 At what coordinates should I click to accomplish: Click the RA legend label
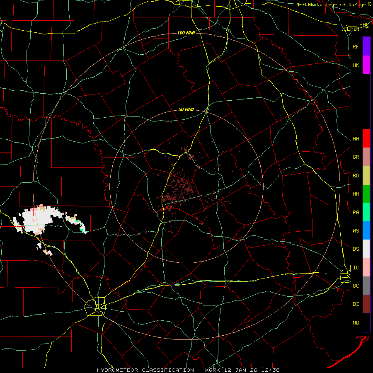(356, 213)
